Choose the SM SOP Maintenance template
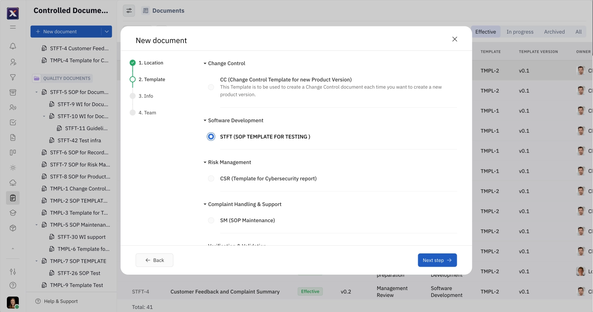The width and height of the screenshot is (593, 312). 211,220
